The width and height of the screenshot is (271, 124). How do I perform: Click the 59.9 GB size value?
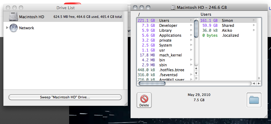click(210, 26)
